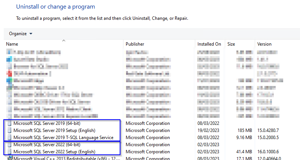
Task: Click icon of SQL Server 2022 Setup (English)
Action: (9, 152)
